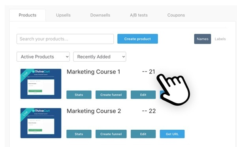This screenshot has height=147, width=237.
Task: Create funnel for Marketing Course 2
Action: (x=111, y=134)
